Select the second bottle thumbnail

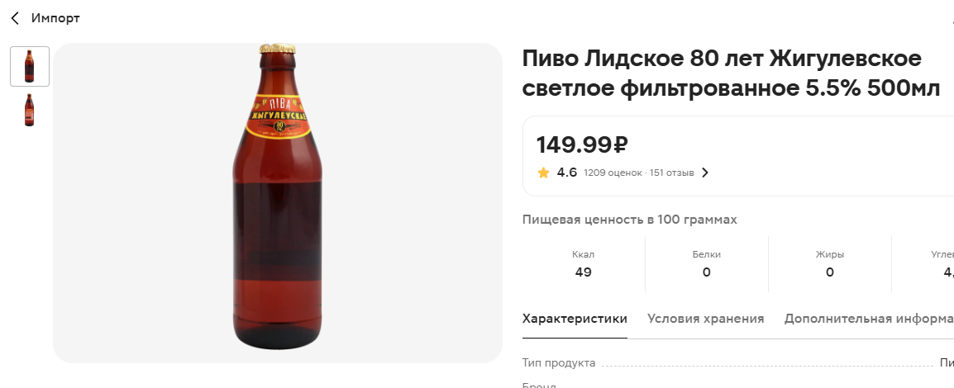(x=30, y=110)
